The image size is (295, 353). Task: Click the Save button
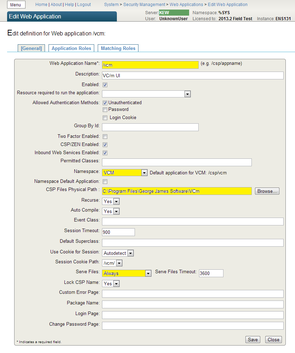(253, 340)
